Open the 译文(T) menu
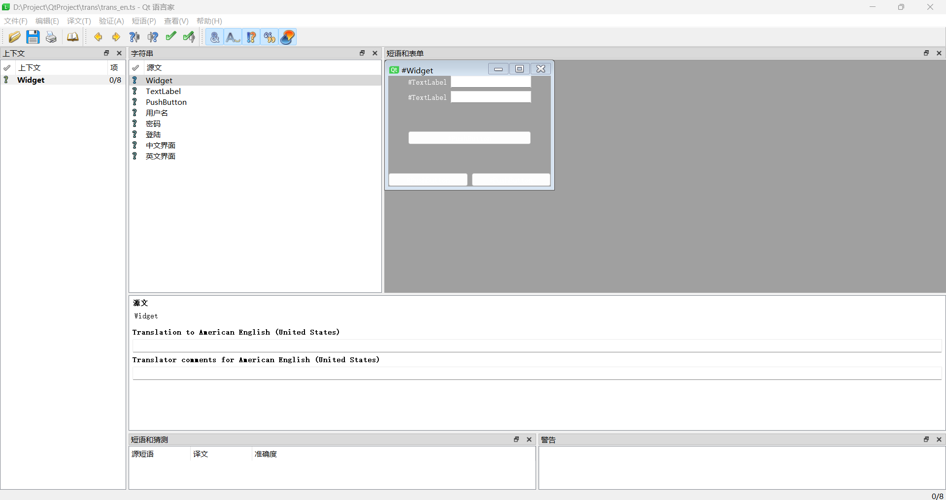 pos(79,21)
